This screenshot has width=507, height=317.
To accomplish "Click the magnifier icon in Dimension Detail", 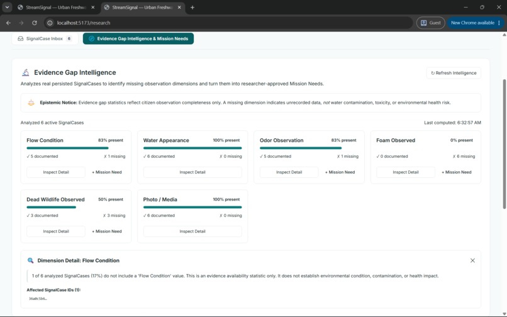I will coord(30,260).
